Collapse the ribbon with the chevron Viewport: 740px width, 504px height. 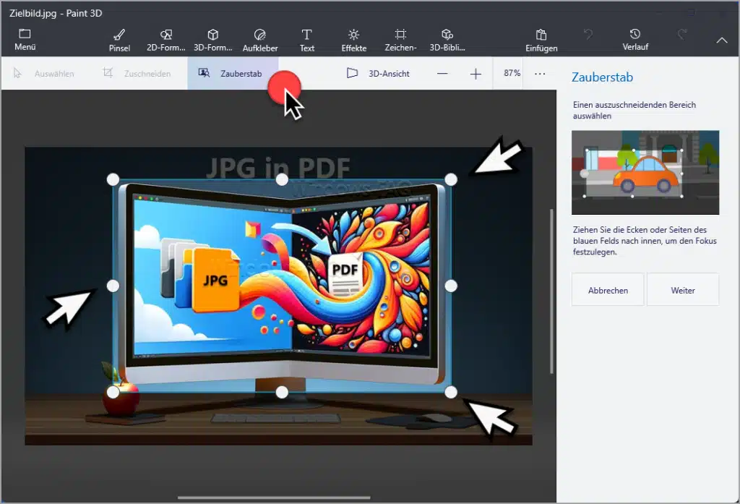(x=722, y=40)
